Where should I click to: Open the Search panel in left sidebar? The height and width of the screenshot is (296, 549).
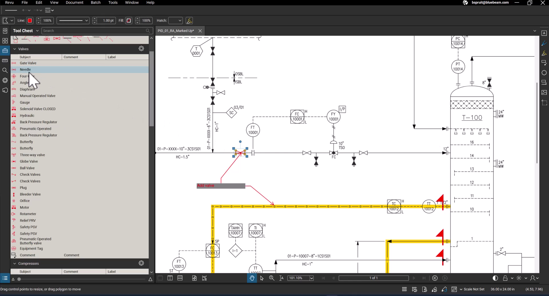(5, 70)
